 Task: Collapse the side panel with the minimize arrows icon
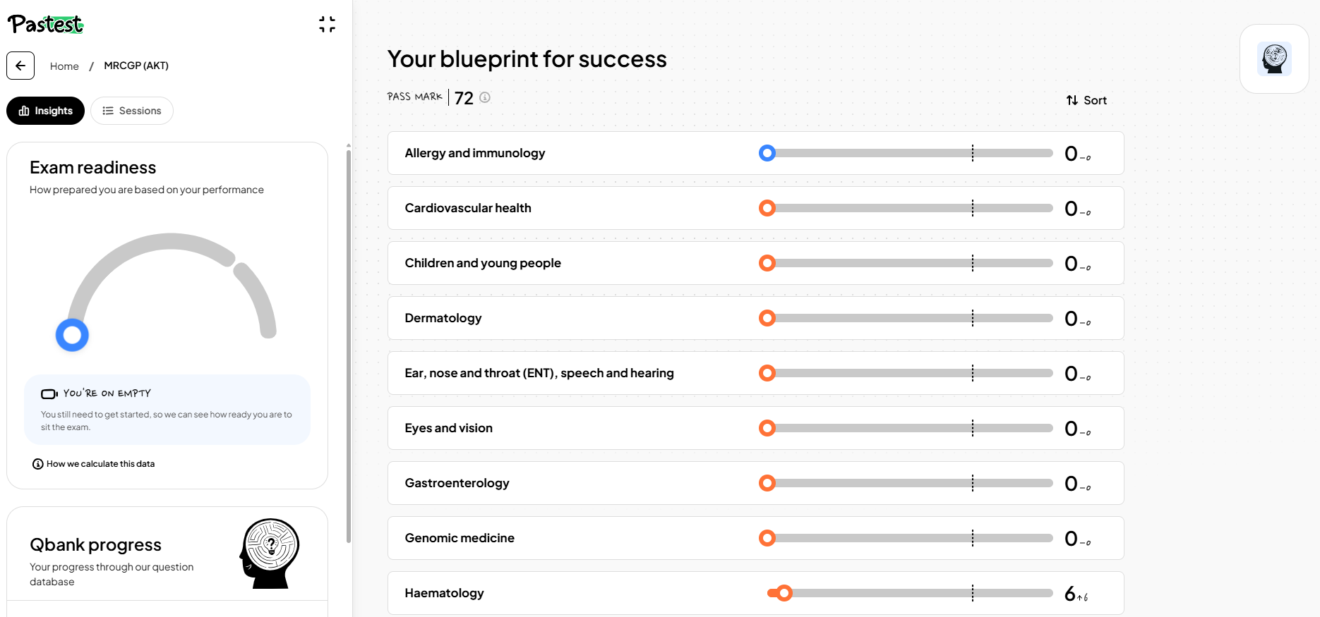[327, 25]
